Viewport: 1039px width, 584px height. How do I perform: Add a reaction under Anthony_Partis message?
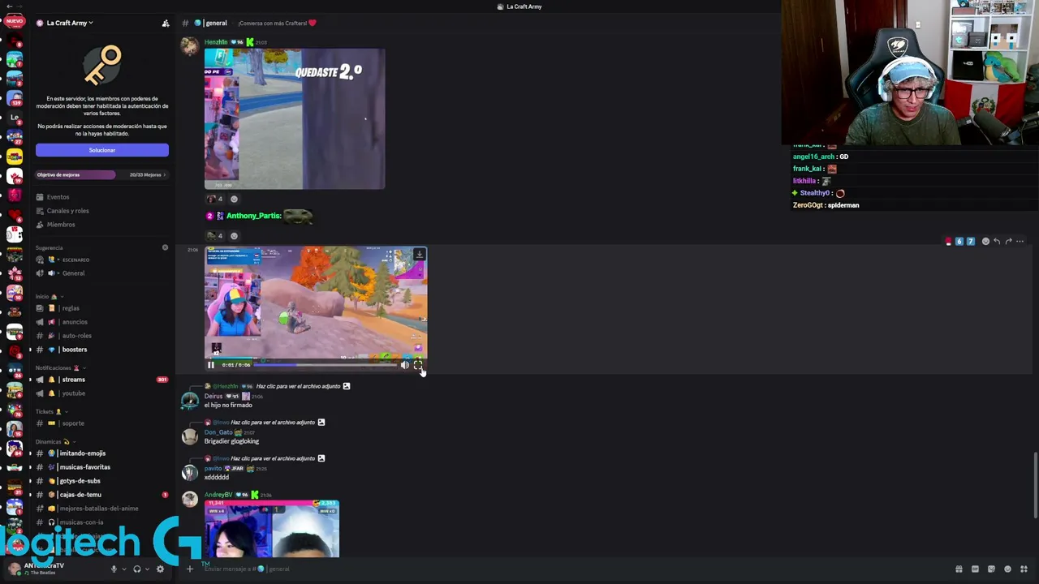coord(235,236)
